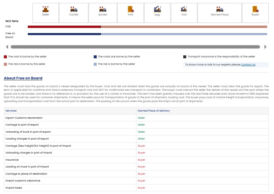Viewport: 274px width, 194px height.
Task: Click the dark blue costs legend swatch
Action: 95,57
